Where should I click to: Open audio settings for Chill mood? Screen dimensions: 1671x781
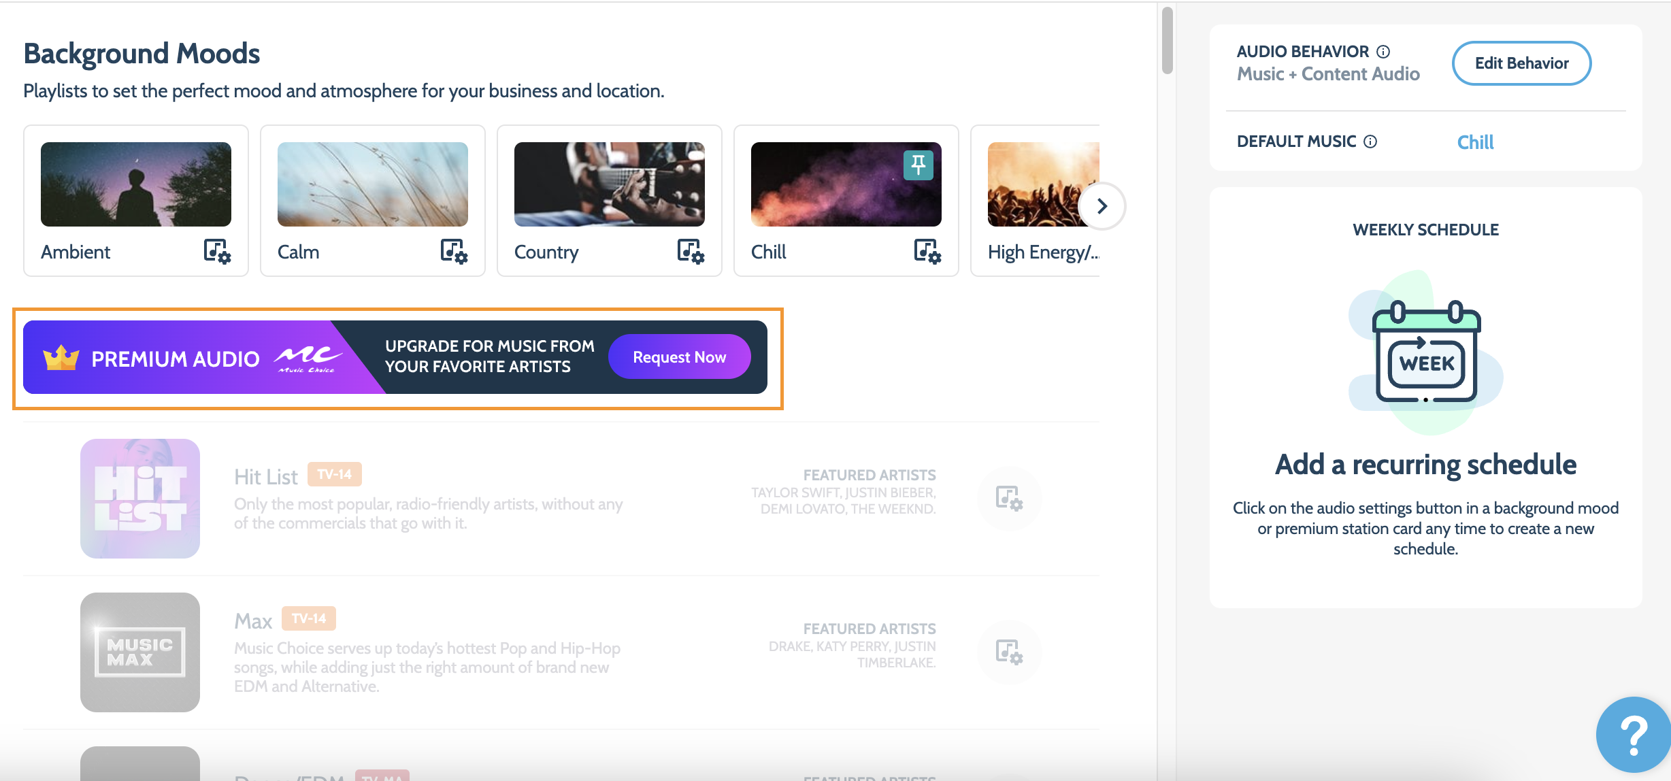coord(928,252)
